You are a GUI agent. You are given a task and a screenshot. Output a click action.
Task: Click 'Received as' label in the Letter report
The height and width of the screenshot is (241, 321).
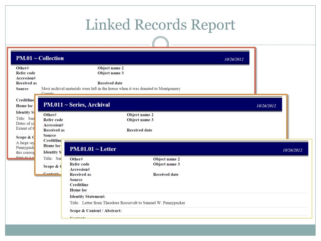click(80, 174)
